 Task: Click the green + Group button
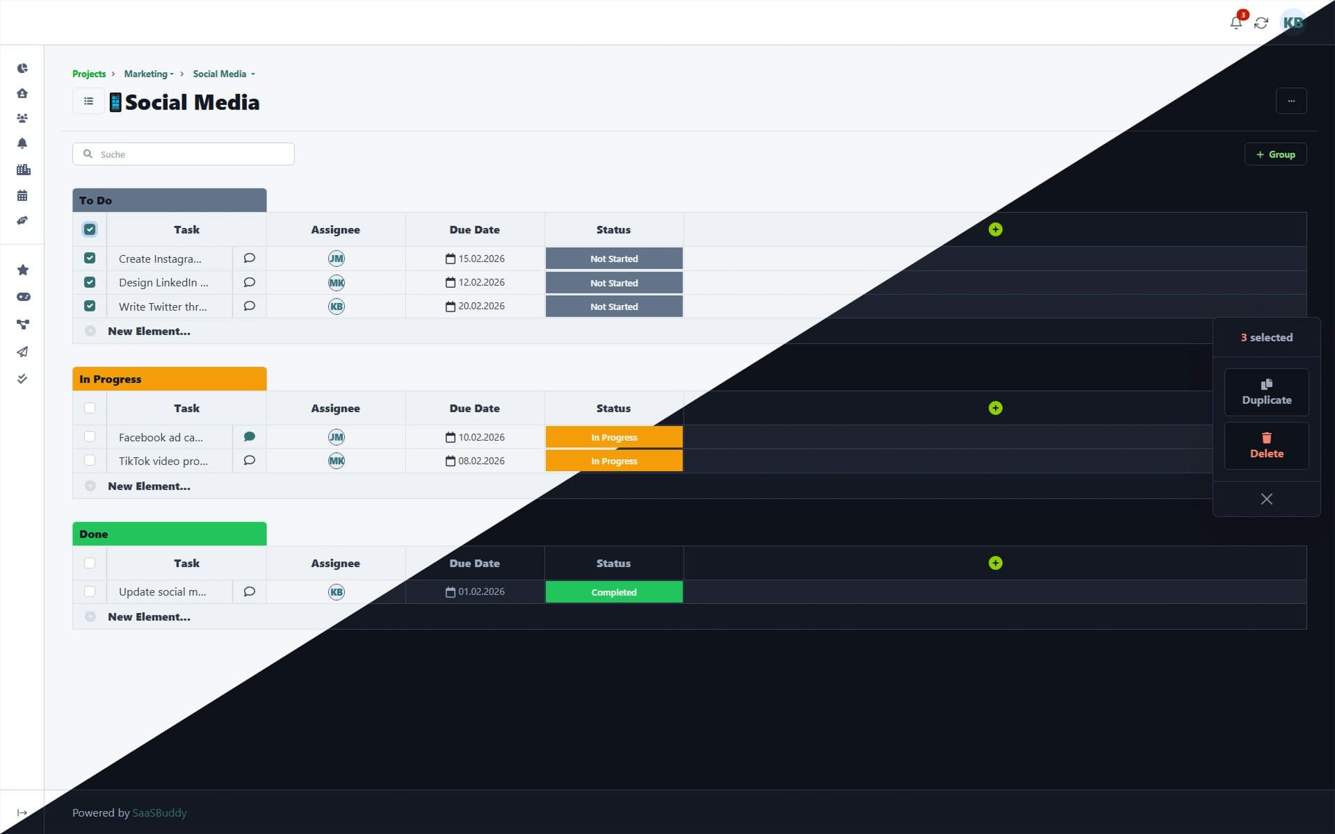point(1276,154)
